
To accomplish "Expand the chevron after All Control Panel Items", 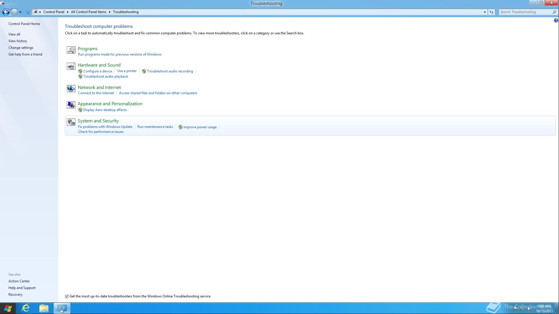I will pos(110,12).
